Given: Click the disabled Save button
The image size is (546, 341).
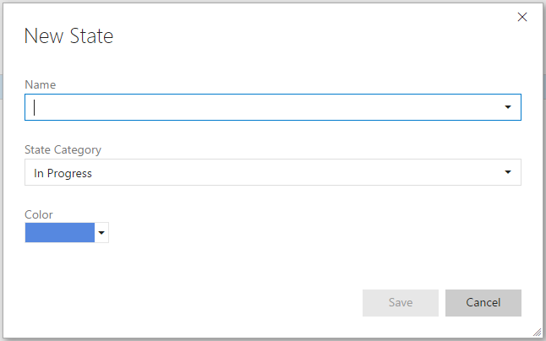Looking at the screenshot, I should (401, 303).
